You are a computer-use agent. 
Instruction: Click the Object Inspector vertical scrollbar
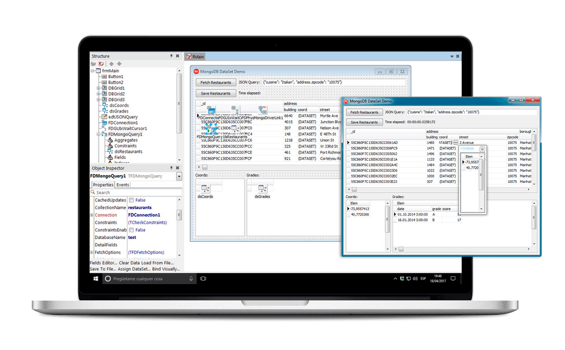coord(179,215)
